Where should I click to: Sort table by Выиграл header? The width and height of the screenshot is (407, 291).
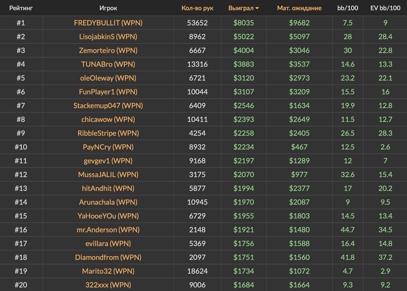(241, 8)
